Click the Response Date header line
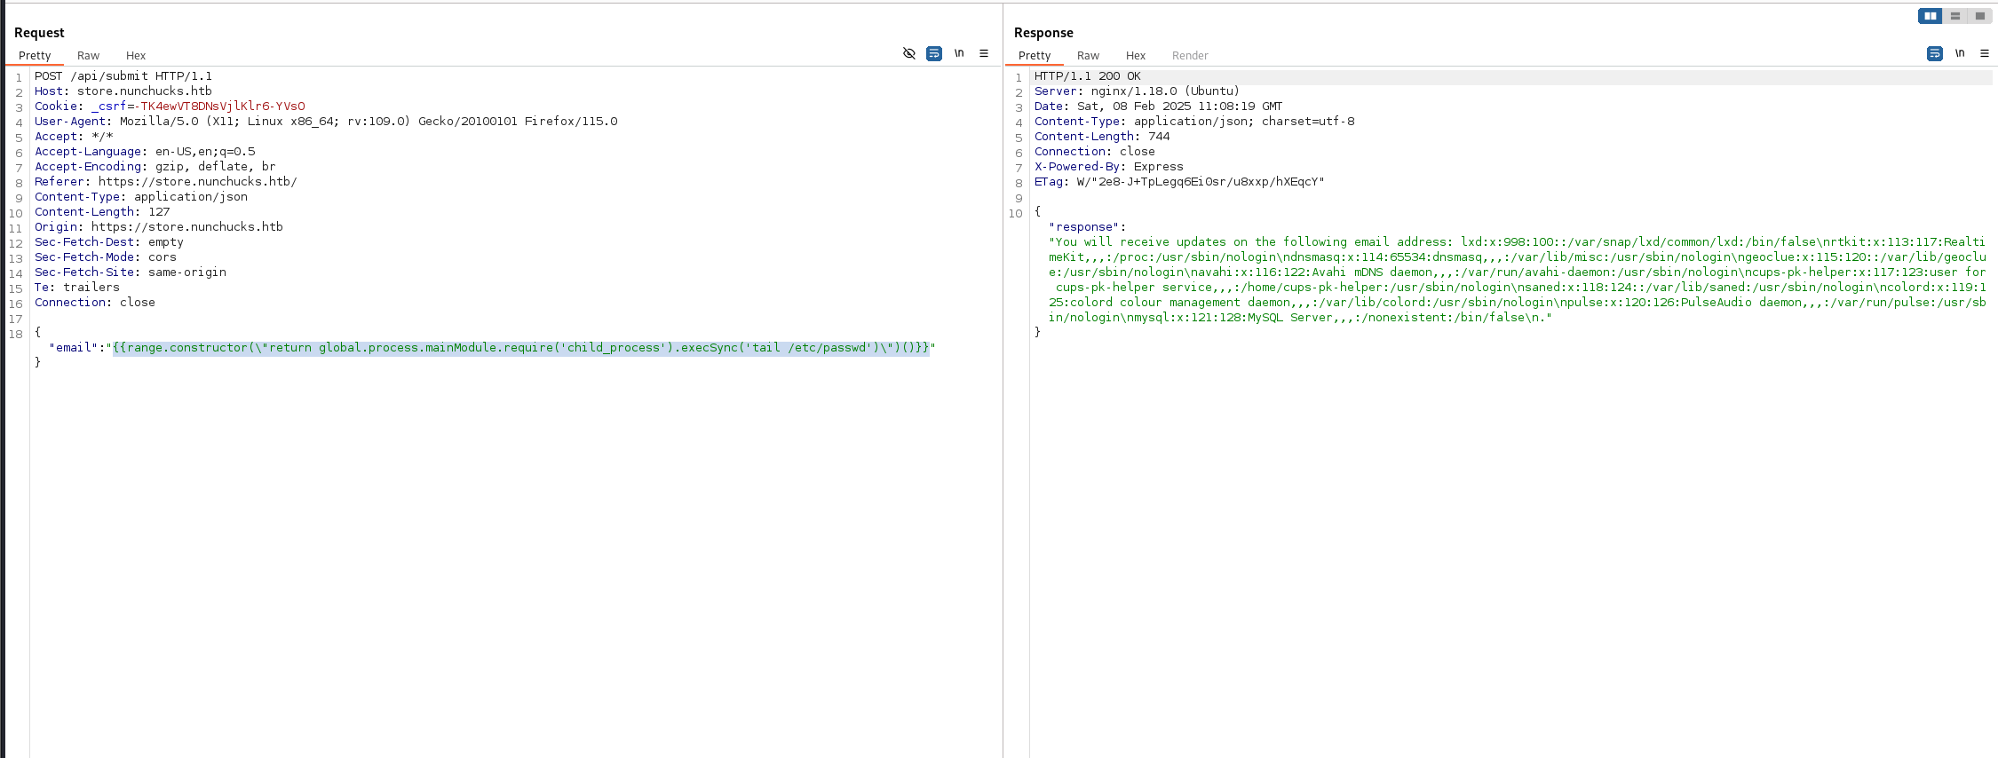Viewport: 1998px width, 758px height. 1158,107
